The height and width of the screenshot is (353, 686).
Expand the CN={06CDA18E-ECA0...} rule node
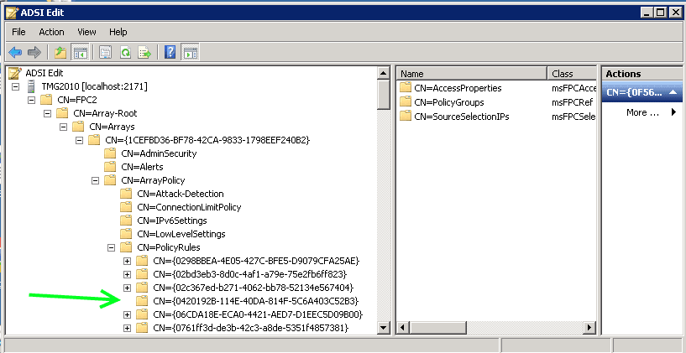coord(128,314)
